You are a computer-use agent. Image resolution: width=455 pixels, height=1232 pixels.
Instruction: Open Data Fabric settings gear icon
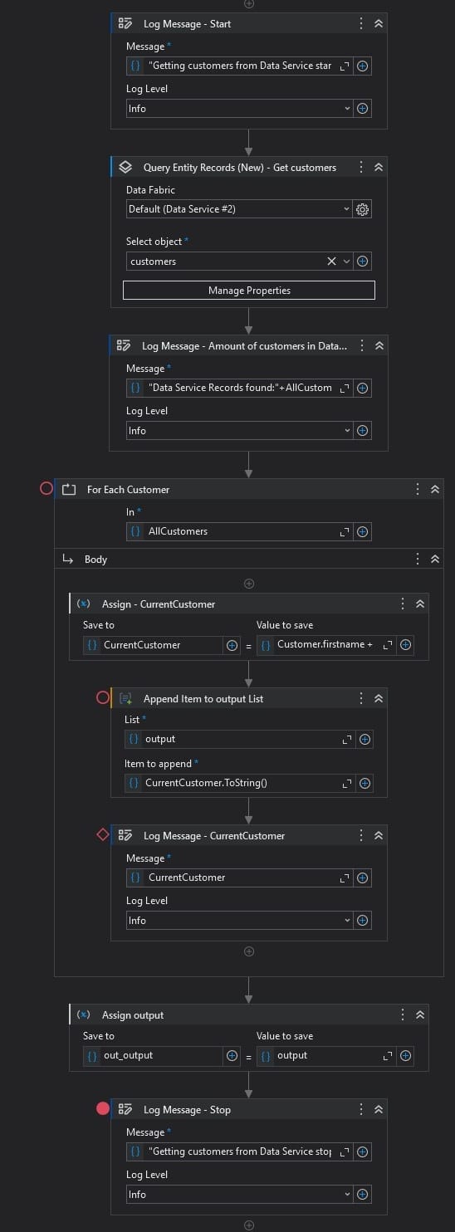pos(362,210)
